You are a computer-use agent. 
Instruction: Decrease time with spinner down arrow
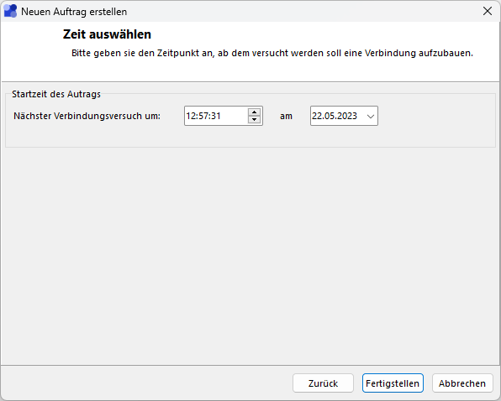(x=255, y=119)
